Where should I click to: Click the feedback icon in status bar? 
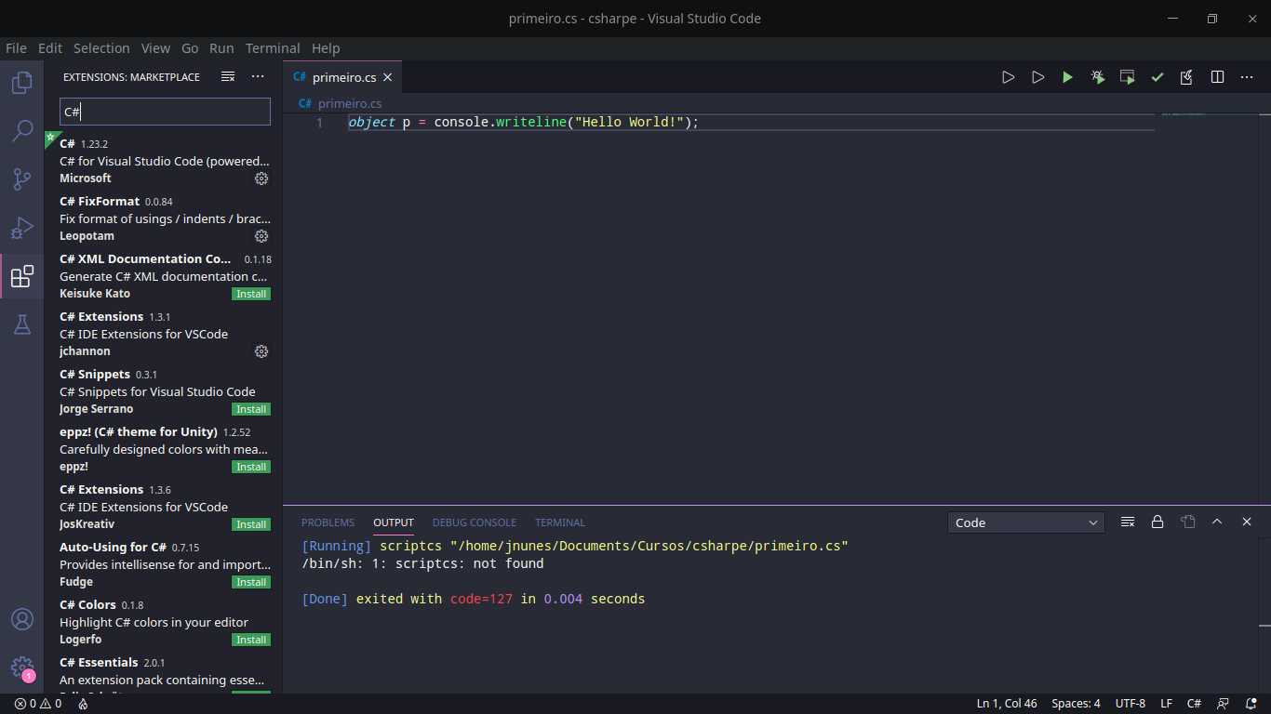click(1223, 704)
